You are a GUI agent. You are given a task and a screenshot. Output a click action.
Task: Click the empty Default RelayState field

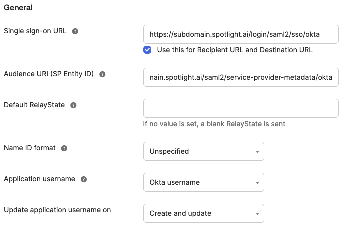(241, 108)
